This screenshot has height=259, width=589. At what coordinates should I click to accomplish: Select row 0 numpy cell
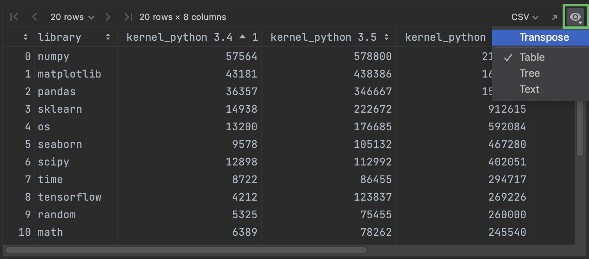tap(54, 56)
